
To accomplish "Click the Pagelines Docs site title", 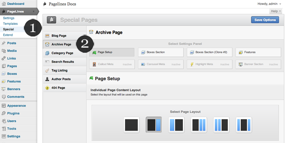I will point(62,4).
